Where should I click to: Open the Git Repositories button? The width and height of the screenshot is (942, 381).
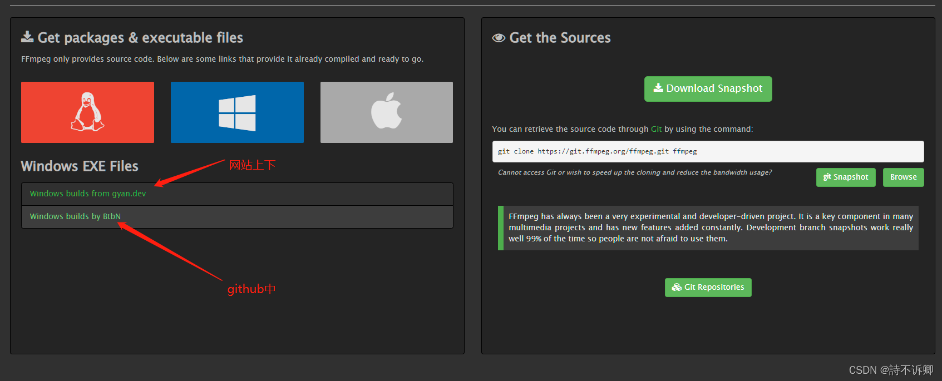[708, 288]
